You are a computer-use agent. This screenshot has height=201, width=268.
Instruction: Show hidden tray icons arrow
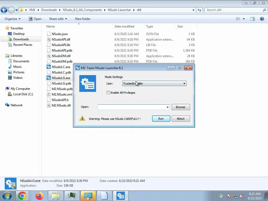tap(215, 196)
